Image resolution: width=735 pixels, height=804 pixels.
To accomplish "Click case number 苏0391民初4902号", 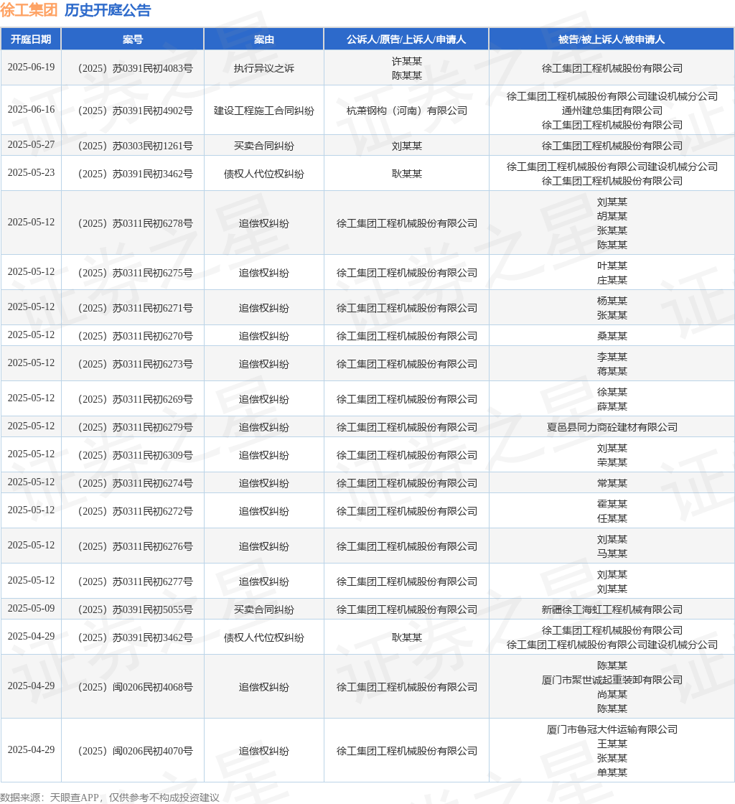I will click(136, 111).
